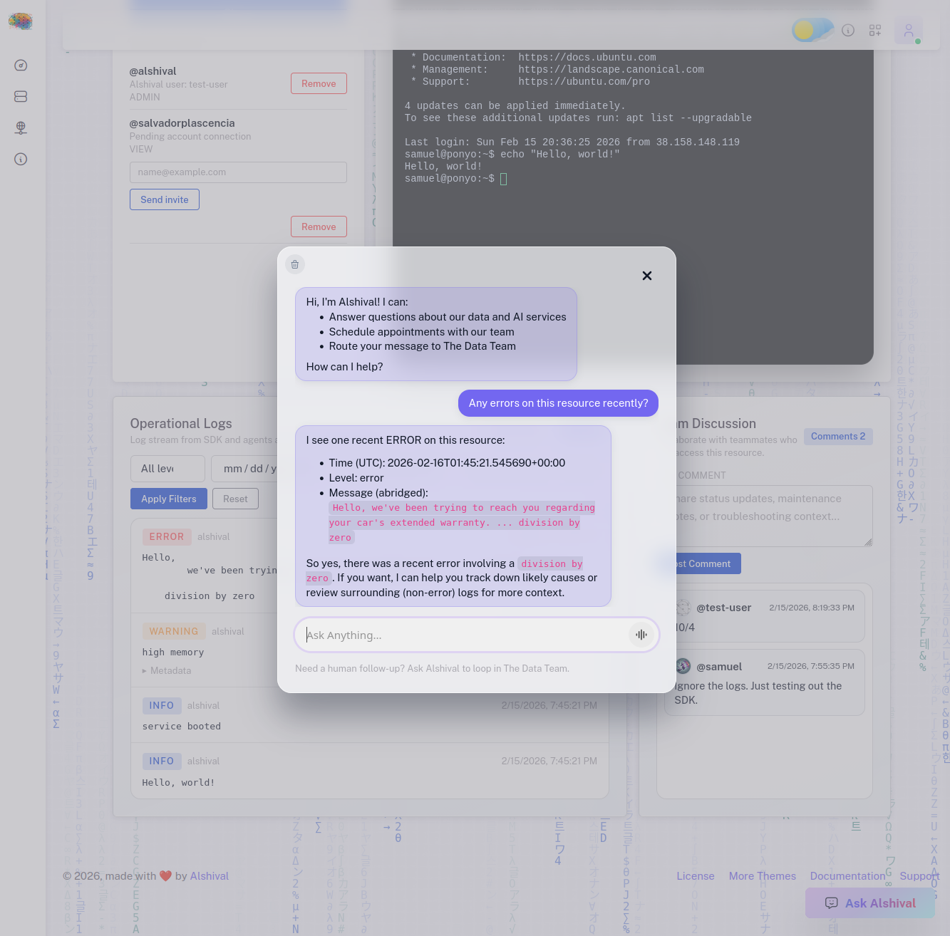Viewport: 950px width, 936px height.
Task: Open the More Themes footer link
Action: coord(762,876)
